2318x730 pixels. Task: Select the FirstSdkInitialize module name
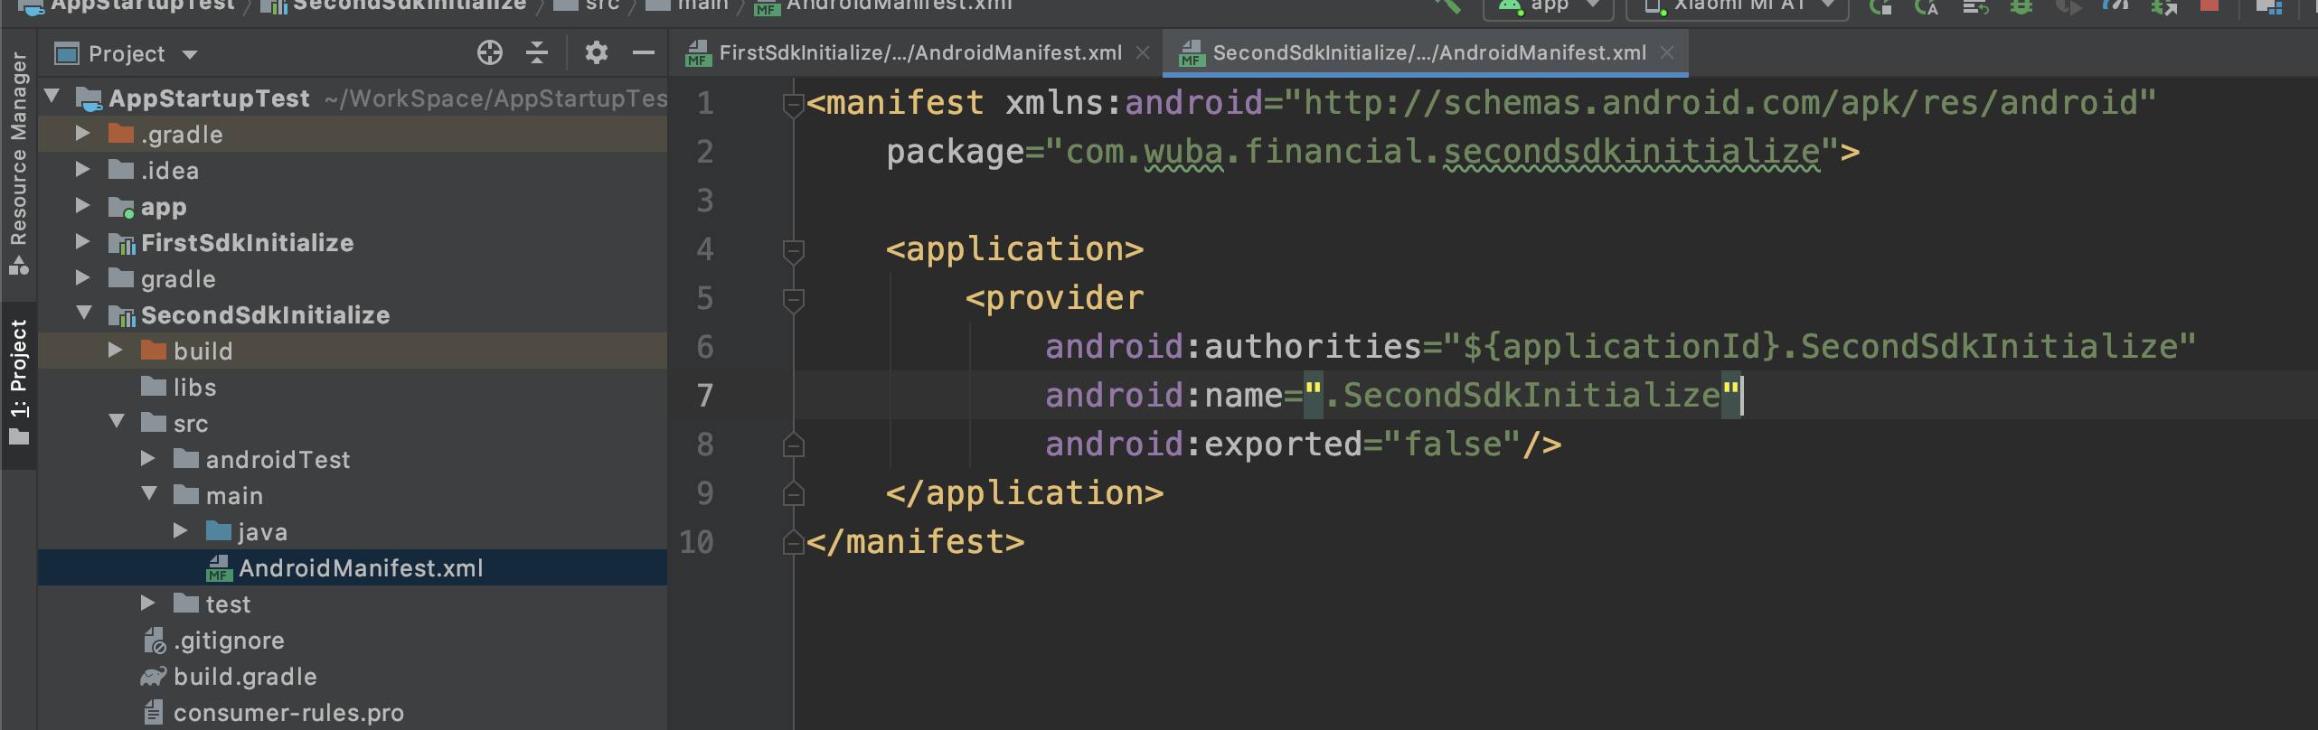pos(247,243)
